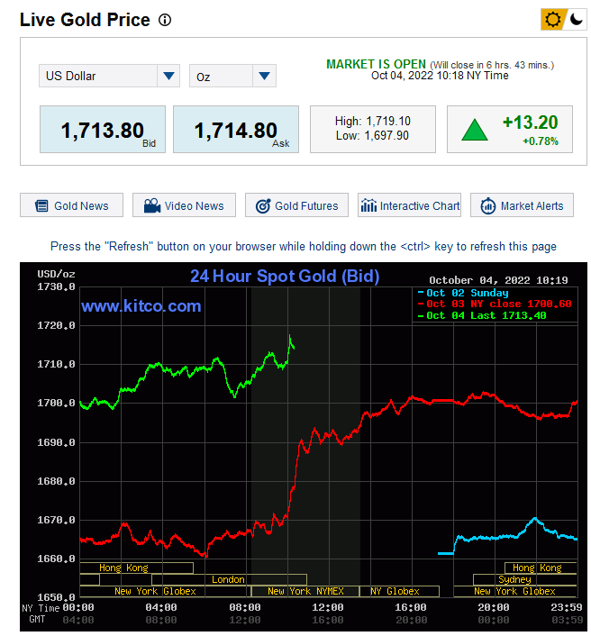Image resolution: width=591 pixels, height=636 pixels.
Task: Click the 1720.0 y-axis label
Action: click(x=56, y=326)
